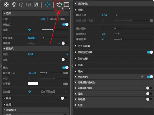Collapse the 渲染 section
The height and width of the screenshot is (115, 154).
[x=4, y=13]
